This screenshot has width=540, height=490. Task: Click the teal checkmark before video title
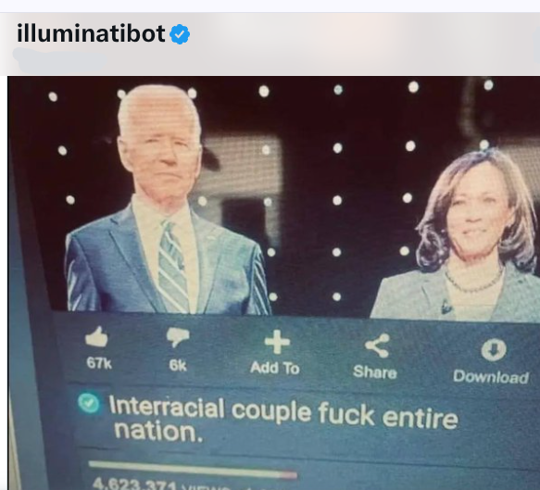[x=89, y=403]
